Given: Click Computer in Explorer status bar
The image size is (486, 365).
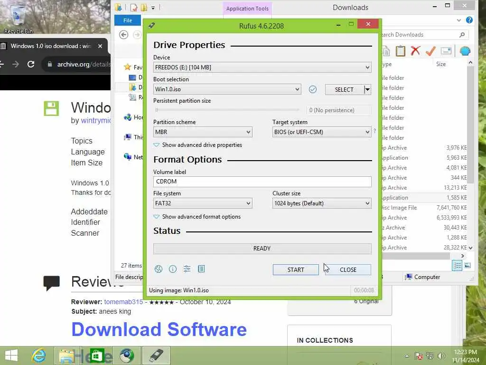Looking at the screenshot, I should click(x=423, y=277).
